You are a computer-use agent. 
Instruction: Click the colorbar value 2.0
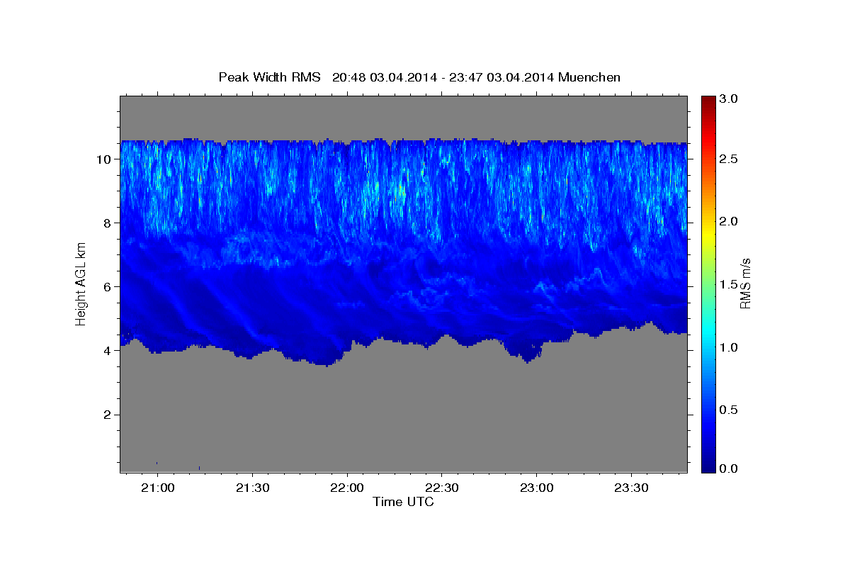click(728, 222)
